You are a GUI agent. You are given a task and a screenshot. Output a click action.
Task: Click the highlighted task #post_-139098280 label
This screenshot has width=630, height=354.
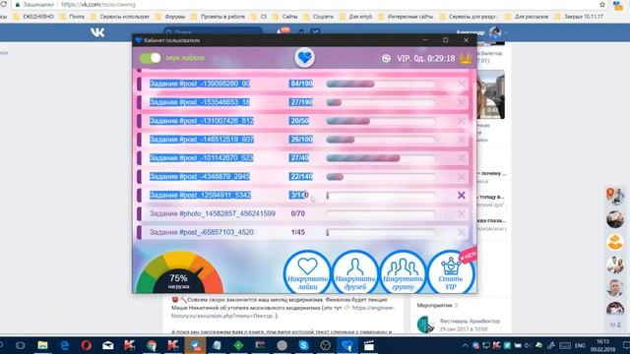tap(200, 84)
